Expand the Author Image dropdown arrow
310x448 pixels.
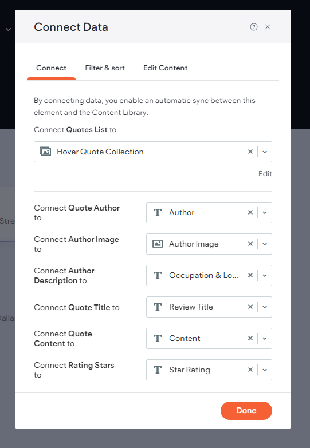265,244
